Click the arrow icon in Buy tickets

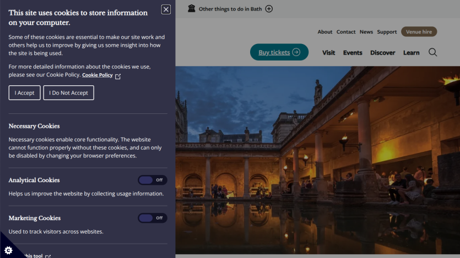(x=296, y=52)
